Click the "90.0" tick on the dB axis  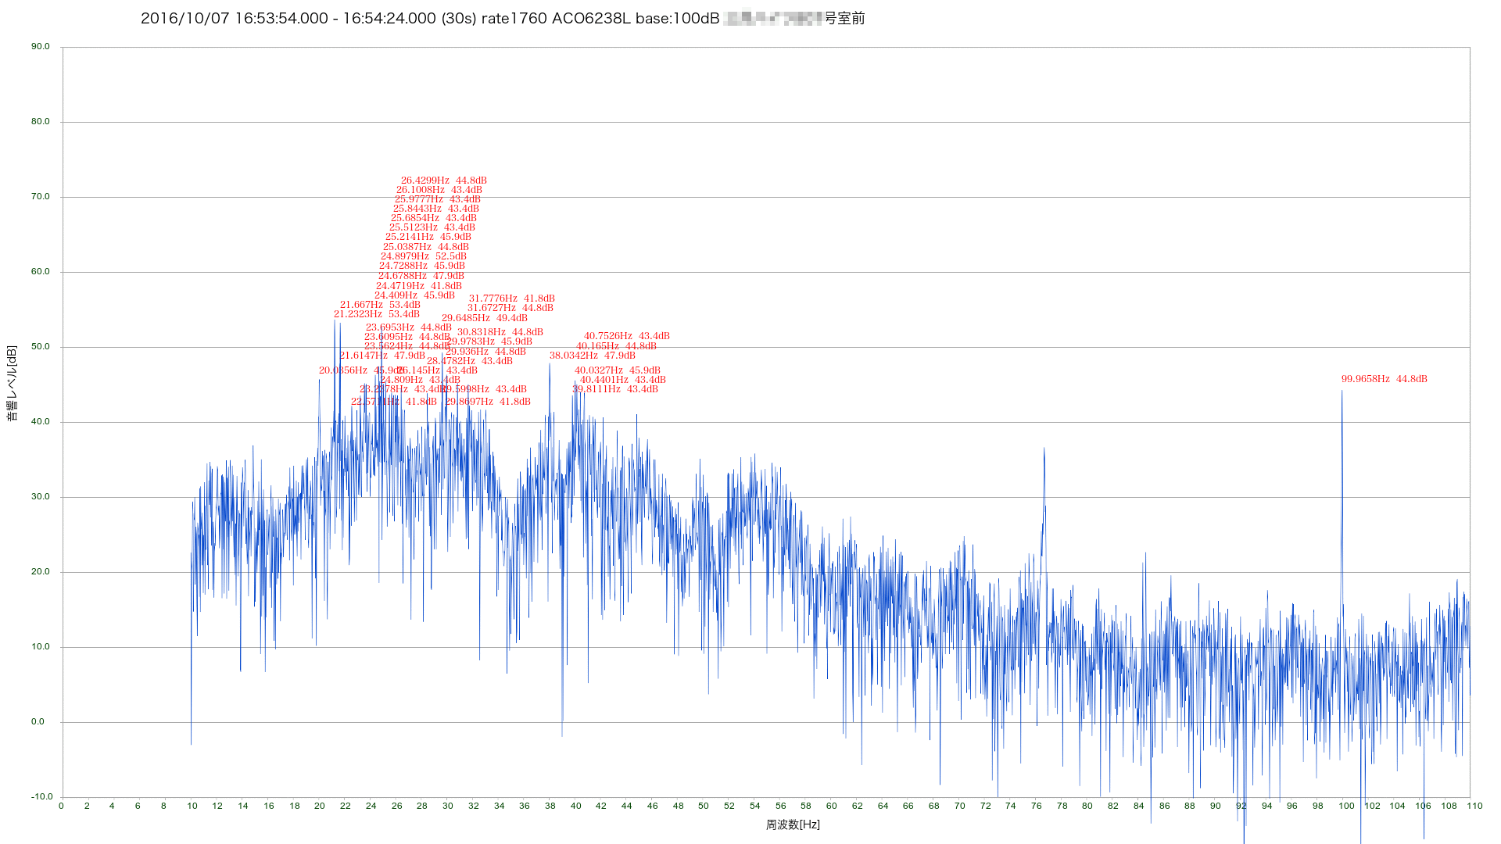[41, 47]
